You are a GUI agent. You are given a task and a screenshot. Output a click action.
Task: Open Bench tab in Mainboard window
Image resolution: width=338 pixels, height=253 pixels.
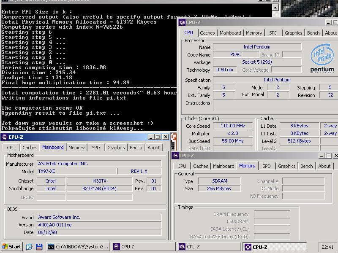[x=136, y=148]
